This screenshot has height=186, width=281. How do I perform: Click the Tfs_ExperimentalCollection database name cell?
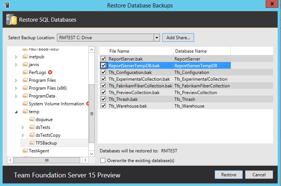click(x=201, y=79)
